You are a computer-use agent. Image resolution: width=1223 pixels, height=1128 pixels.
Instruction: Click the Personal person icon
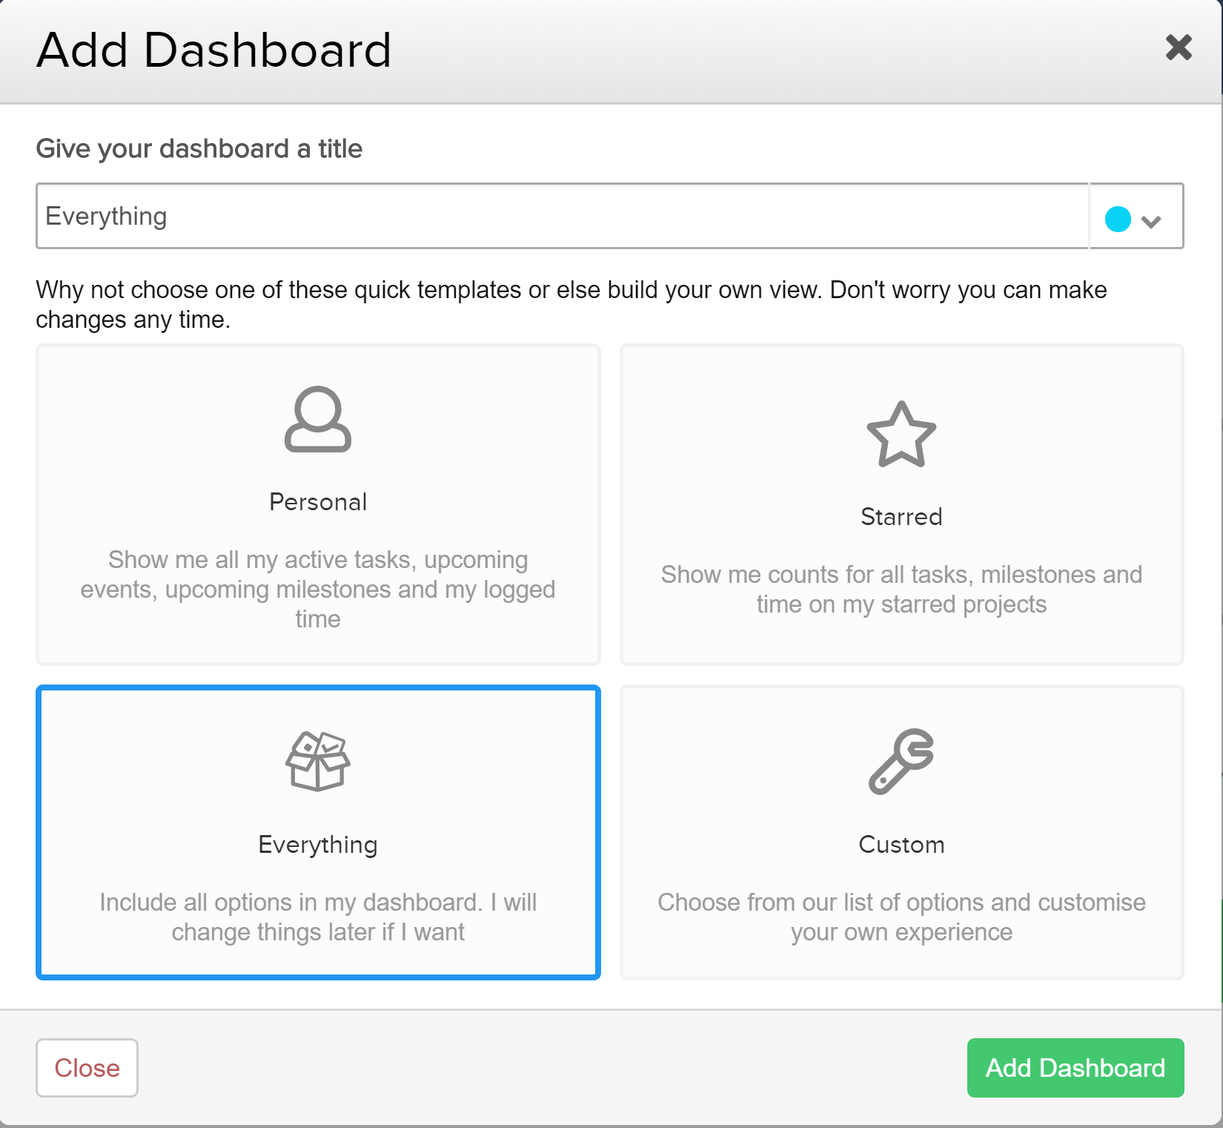click(x=318, y=419)
